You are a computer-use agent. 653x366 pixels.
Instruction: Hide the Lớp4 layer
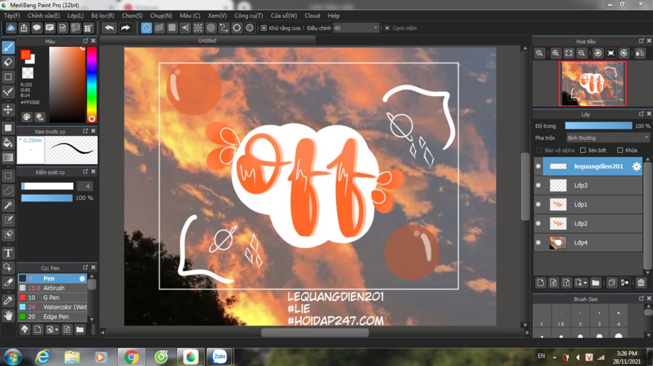pos(538,243)
